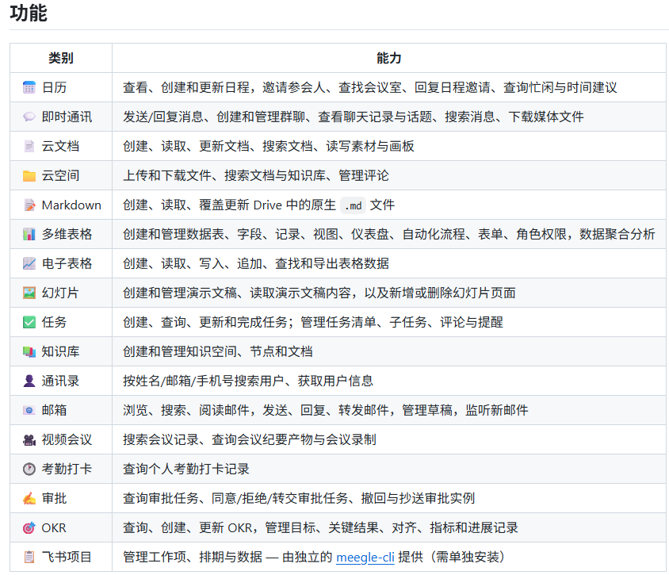
Task: Click the green checkmark icon for 任务
Action: 29,322
